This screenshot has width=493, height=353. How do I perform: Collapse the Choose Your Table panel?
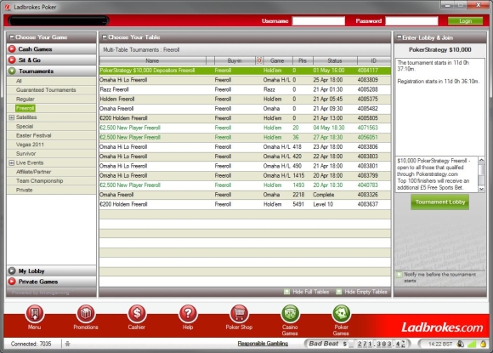(x=105, y=37)
